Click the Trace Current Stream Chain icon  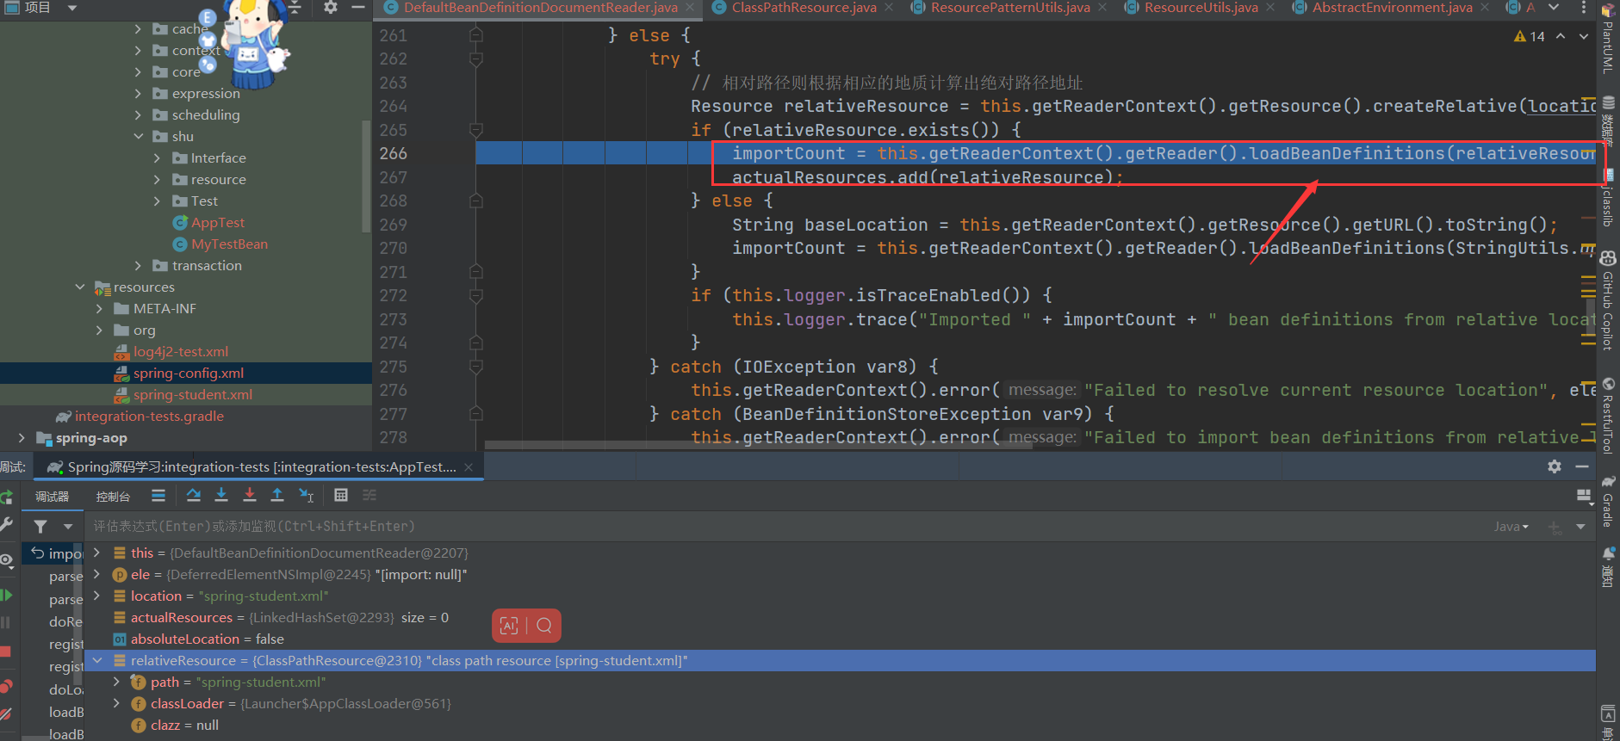(x=369, y=495)
